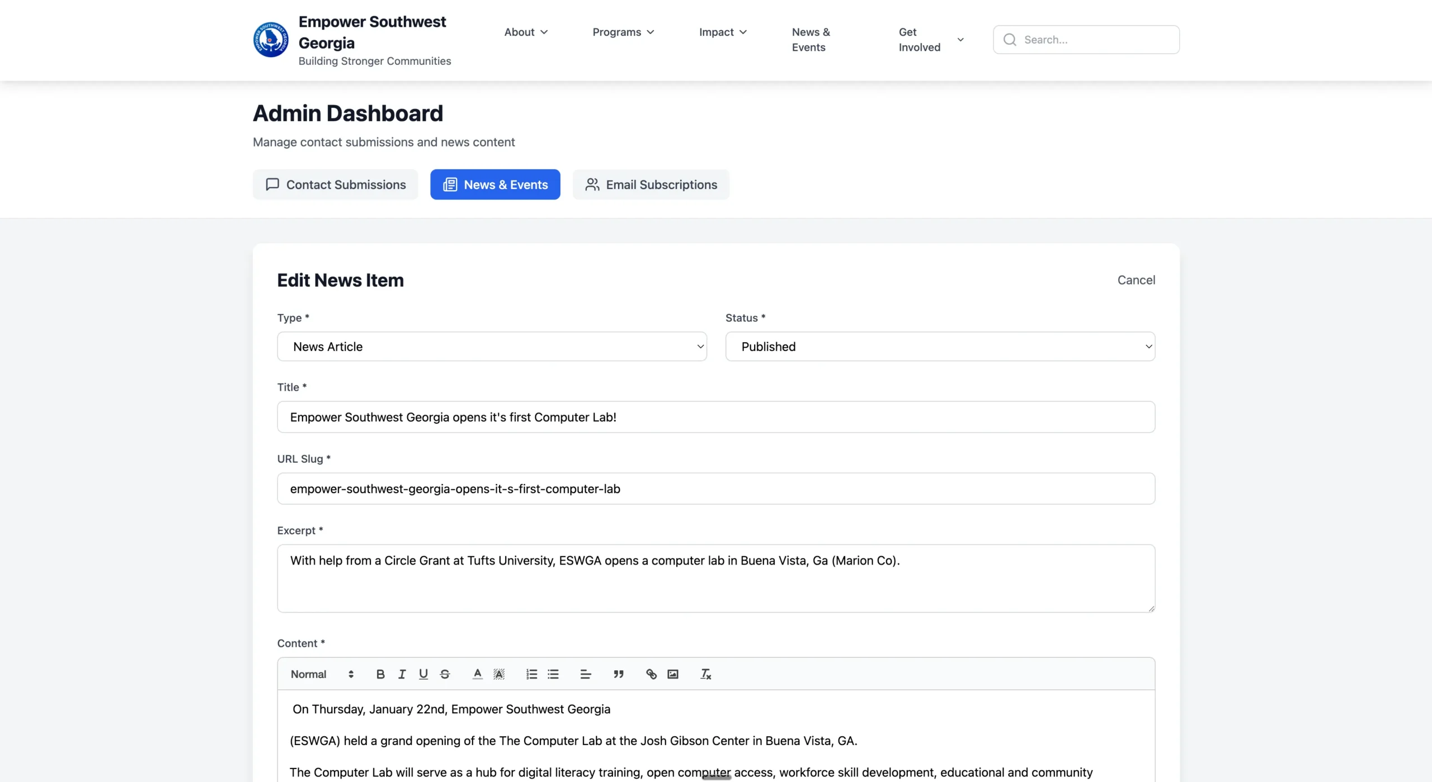
Task: Underline the selected content text
Action: 423,674
